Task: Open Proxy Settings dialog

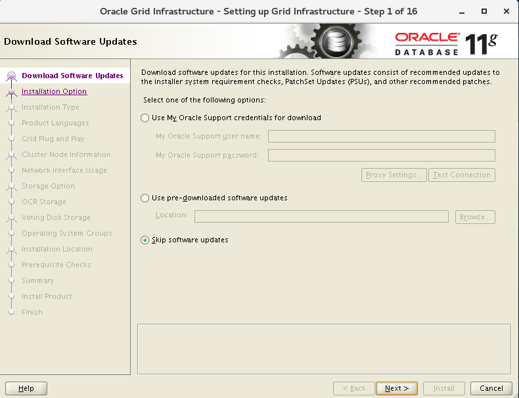Action: [x=394, y=175]
